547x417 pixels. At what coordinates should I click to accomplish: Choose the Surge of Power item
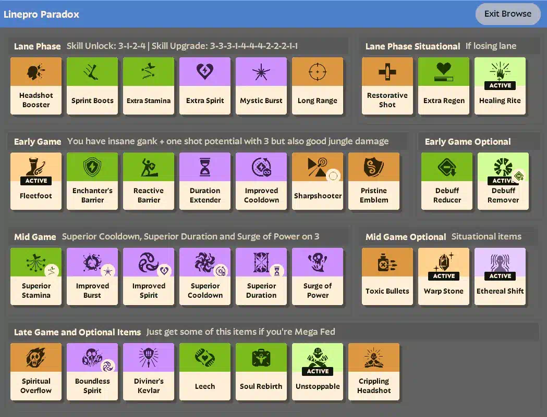click(x=318, y=276)
